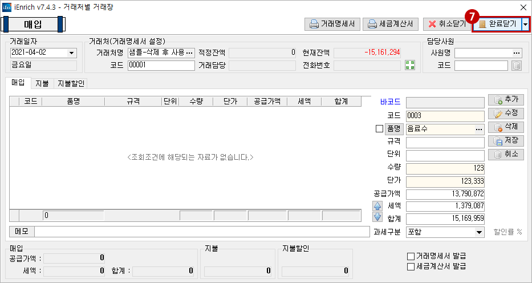Click the 수정 edit button
Screen dimensions: 532x283
click(x=506, y=114)
